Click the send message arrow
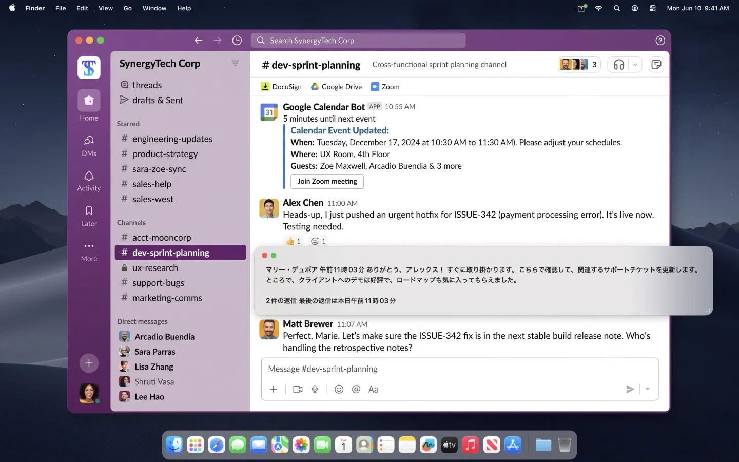 click(x=630, y=390)
